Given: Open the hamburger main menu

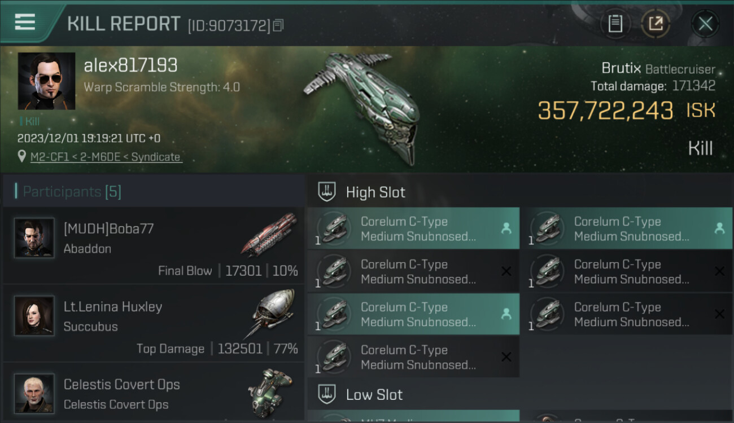Looking at the screenshot, I should pyautogui.click(x=25, y=22).
